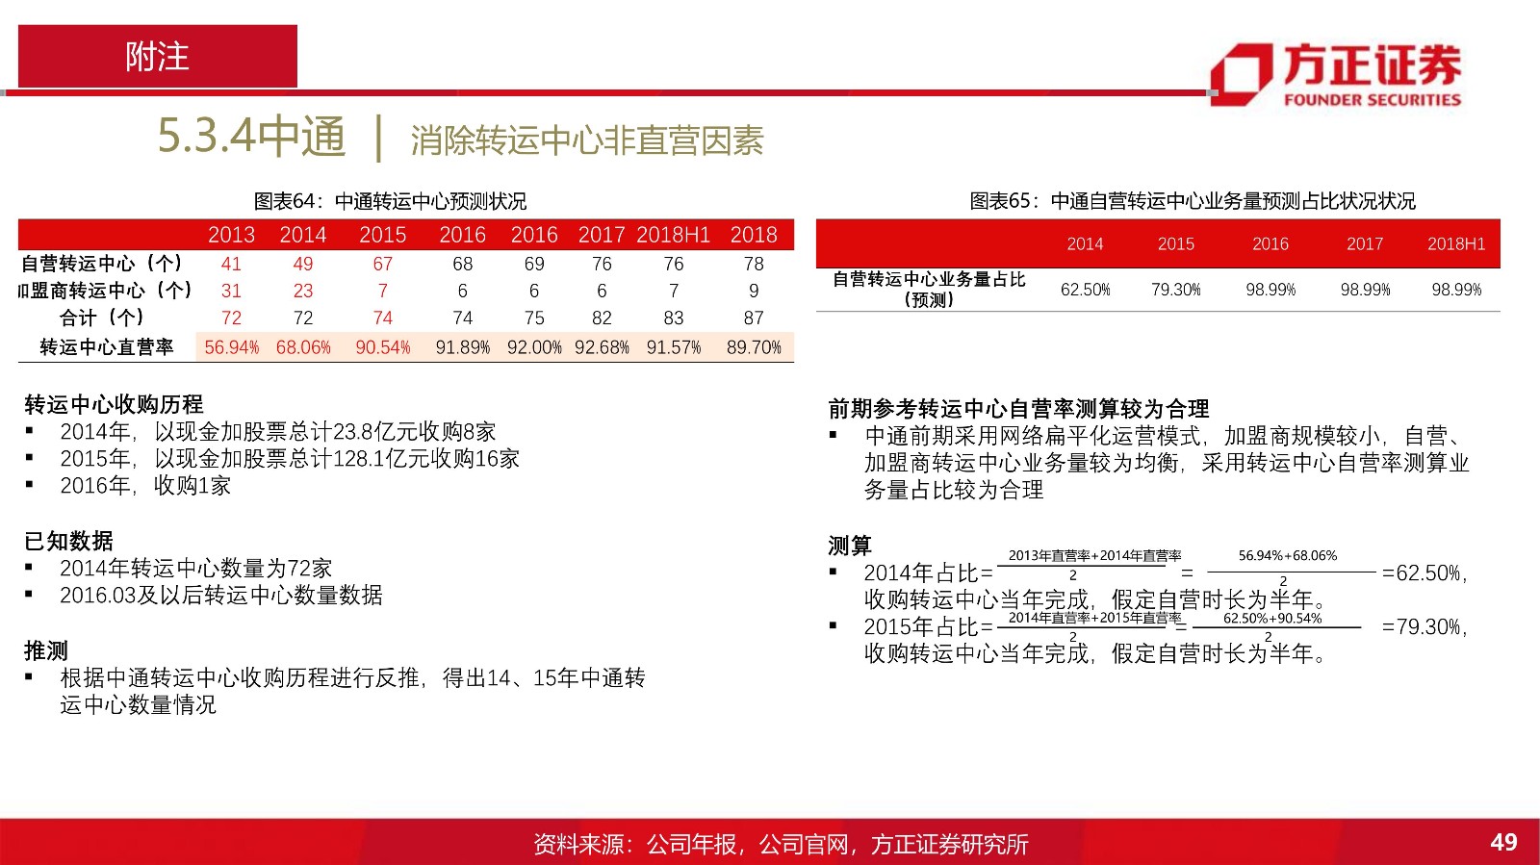Click the 2018H1 header in table 65
The image size is (1540, 865).
pos(1456,244)
